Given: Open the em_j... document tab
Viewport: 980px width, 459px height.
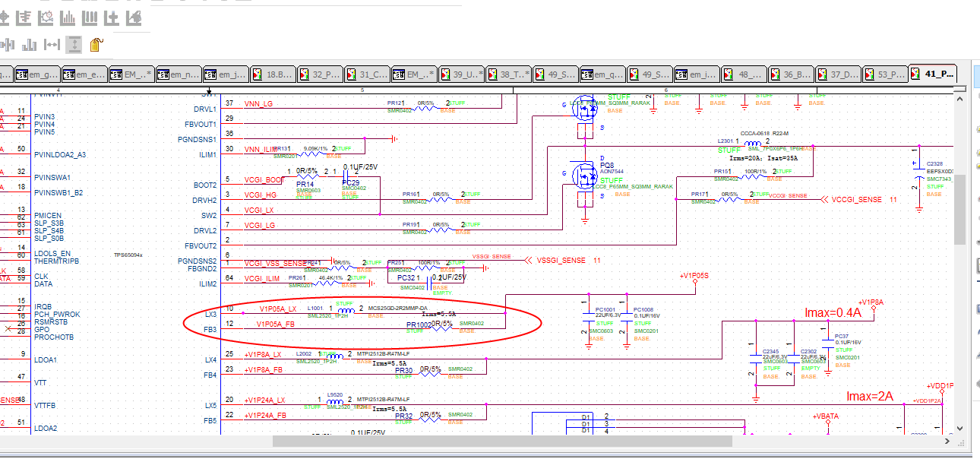Looking at the screenshot, I should pyautogui.click(x=226, y=74).
